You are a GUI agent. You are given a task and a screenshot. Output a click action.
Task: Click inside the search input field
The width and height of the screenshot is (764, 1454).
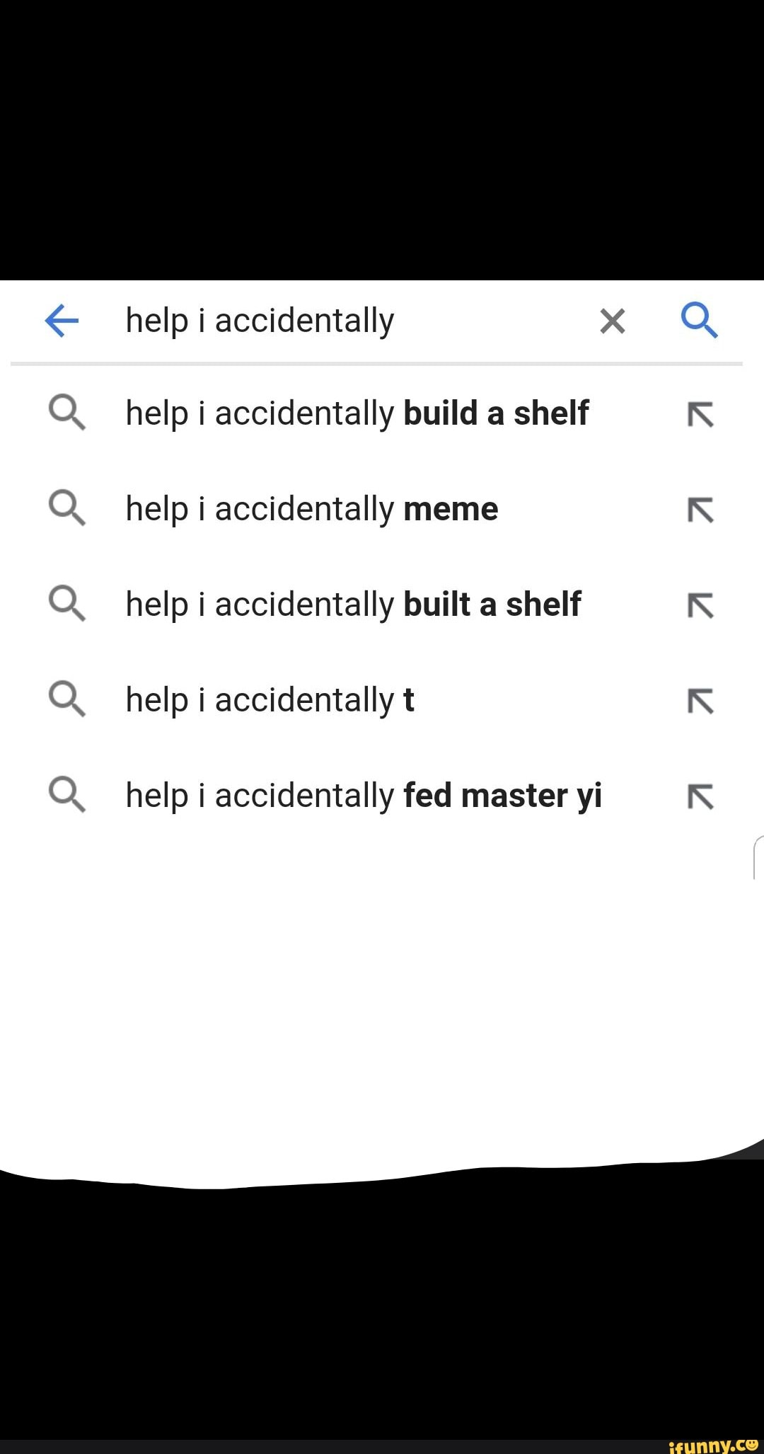click(340, 321)
